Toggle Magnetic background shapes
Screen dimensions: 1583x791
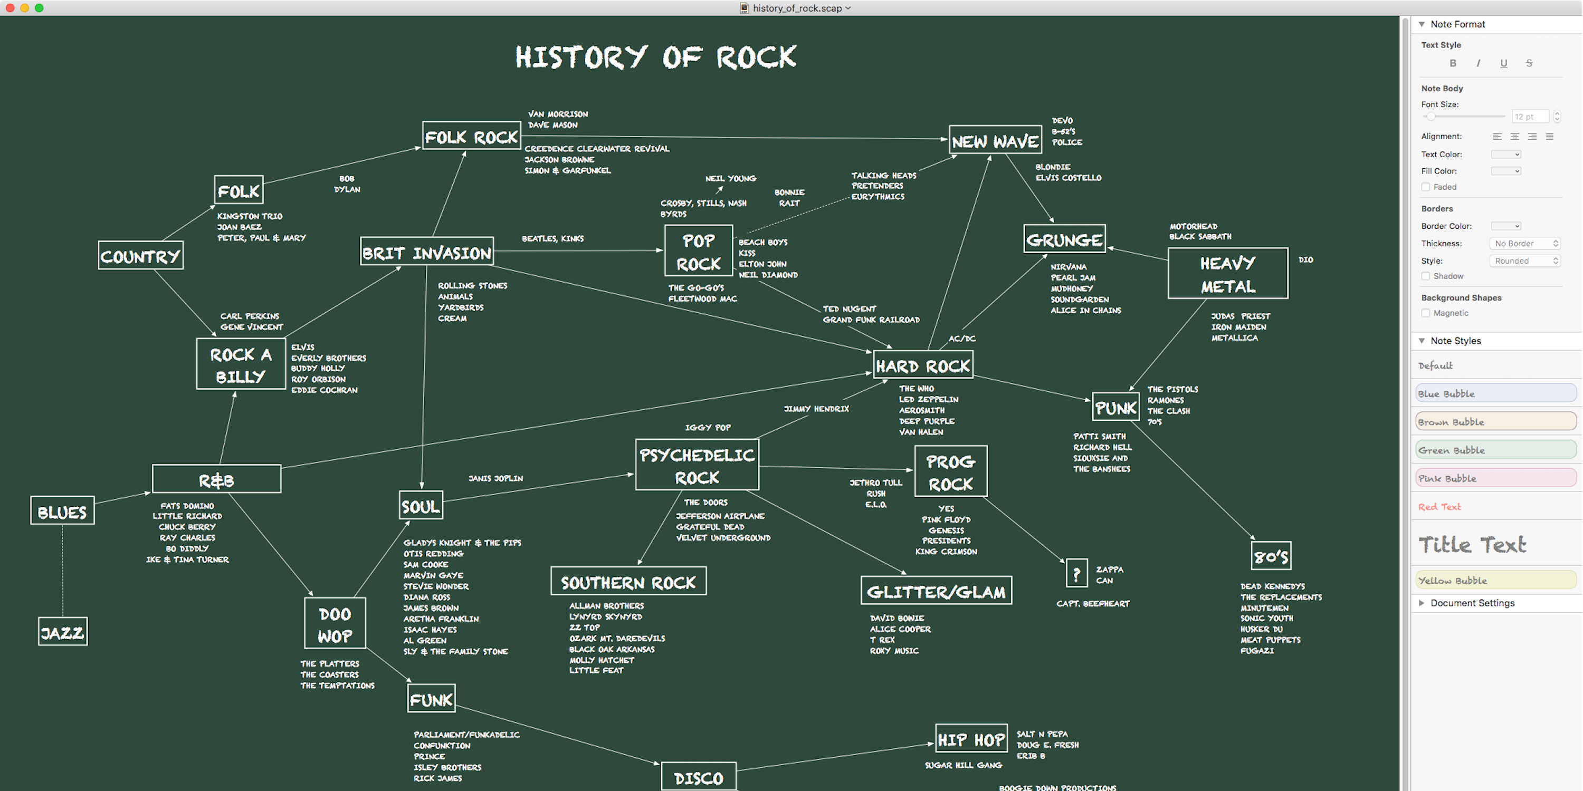1426,313
